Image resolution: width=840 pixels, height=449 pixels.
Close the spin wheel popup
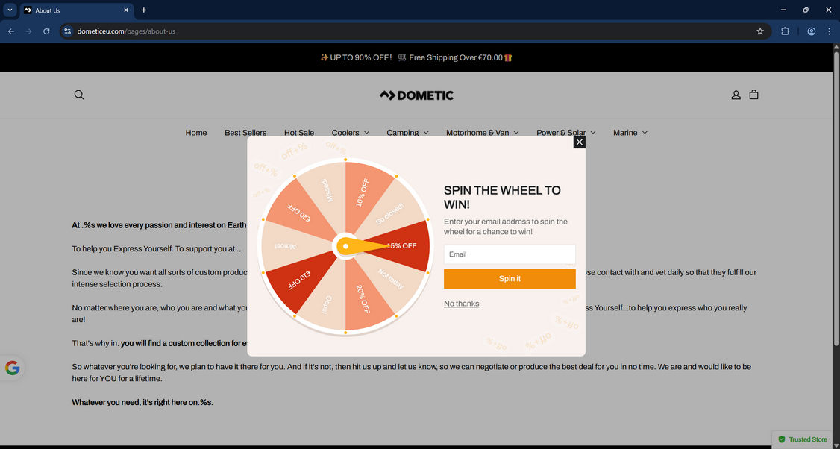pos(579,142)
